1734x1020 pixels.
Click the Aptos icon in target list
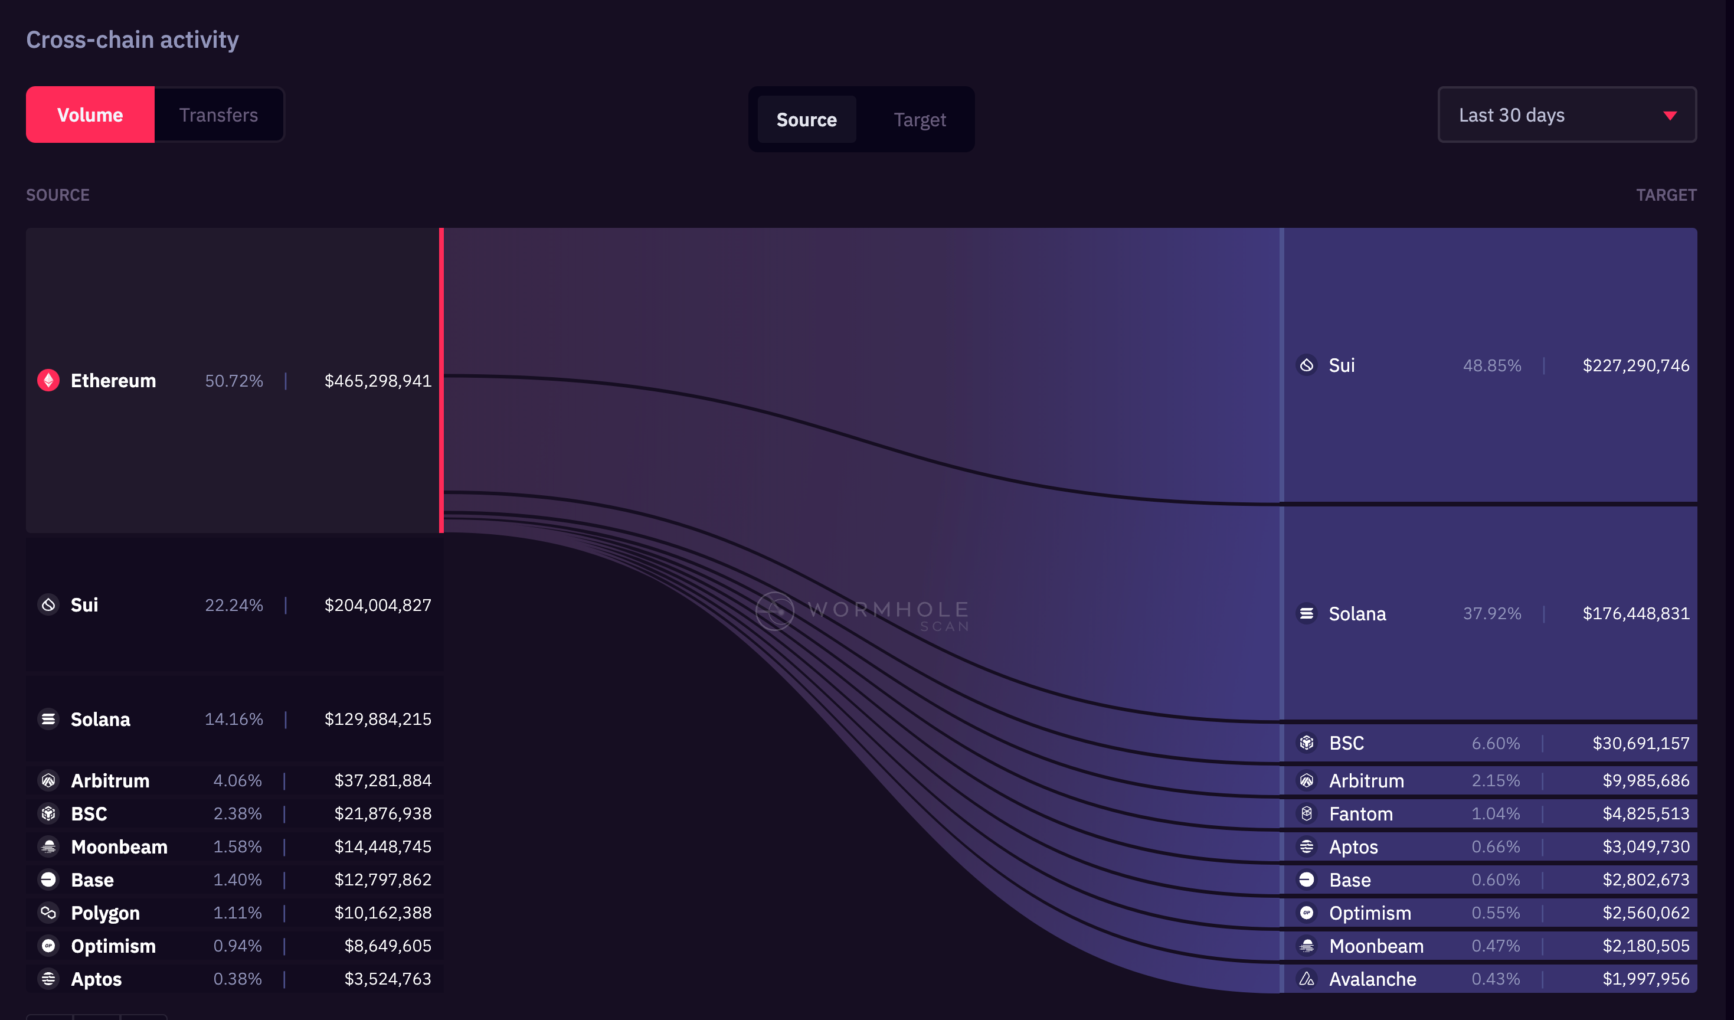click(x=1307, y=846)
